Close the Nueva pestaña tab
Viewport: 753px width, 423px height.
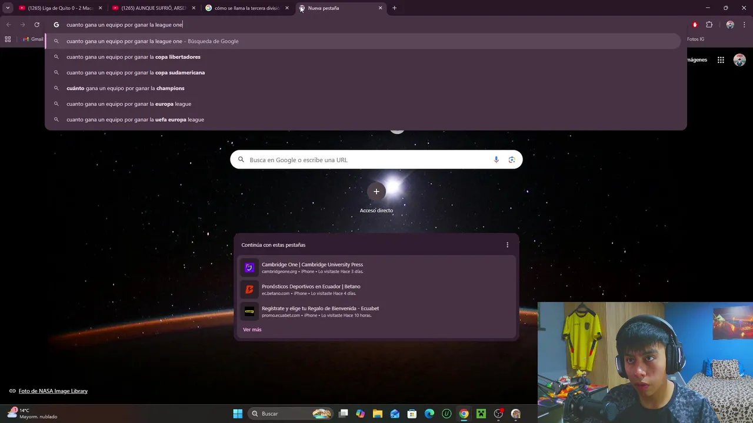[x=380, y=8]
